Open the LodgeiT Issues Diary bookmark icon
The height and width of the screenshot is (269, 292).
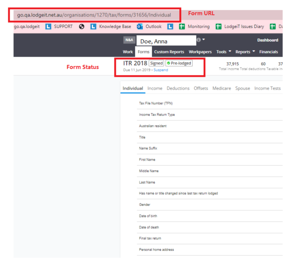pyautogui.click(x=218, y=27)
